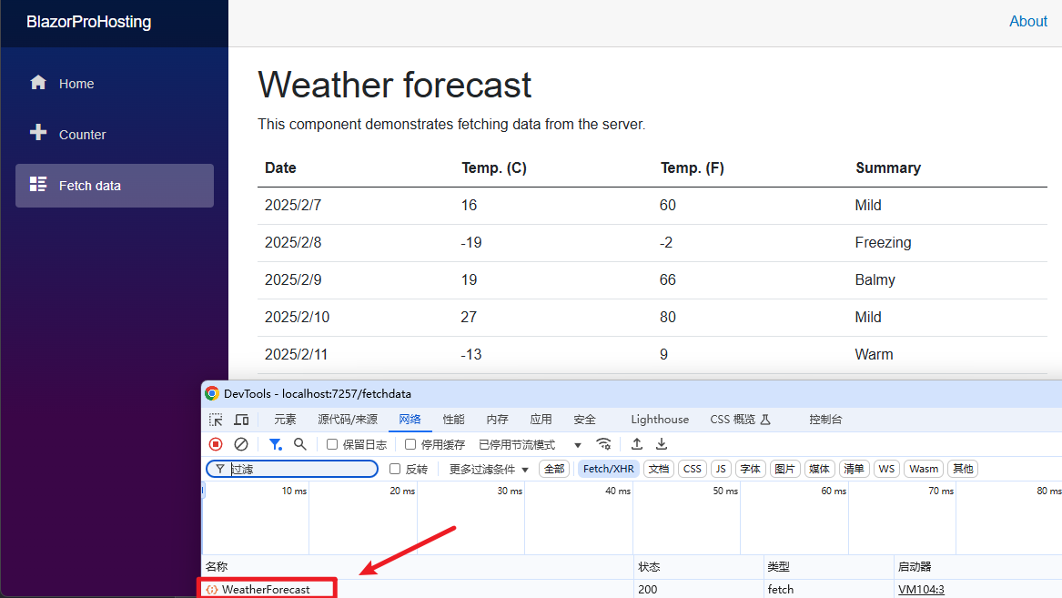
Task: Click the flask icon beside CSS 概览
Action: coord(765,420)
